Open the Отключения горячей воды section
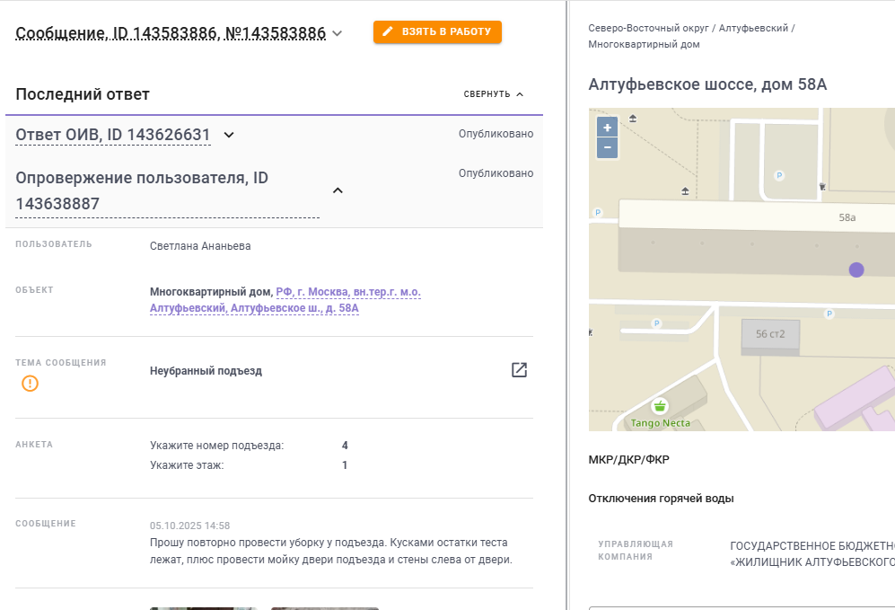895x610 pixels. coord(661,499)
